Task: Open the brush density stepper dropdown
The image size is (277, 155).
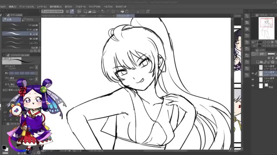Action: (x=36, y=79)
